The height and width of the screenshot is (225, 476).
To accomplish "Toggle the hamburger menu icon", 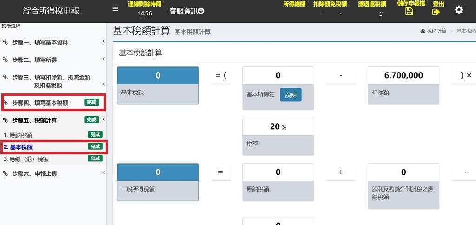I will 115,9.
